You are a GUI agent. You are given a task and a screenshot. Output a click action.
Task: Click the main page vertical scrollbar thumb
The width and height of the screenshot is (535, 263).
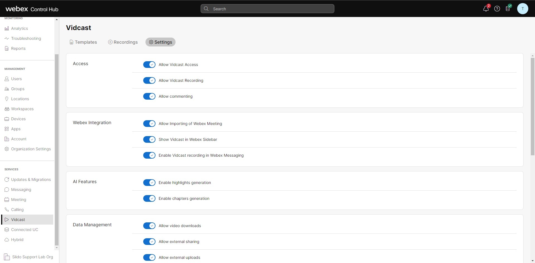(532, 106)
